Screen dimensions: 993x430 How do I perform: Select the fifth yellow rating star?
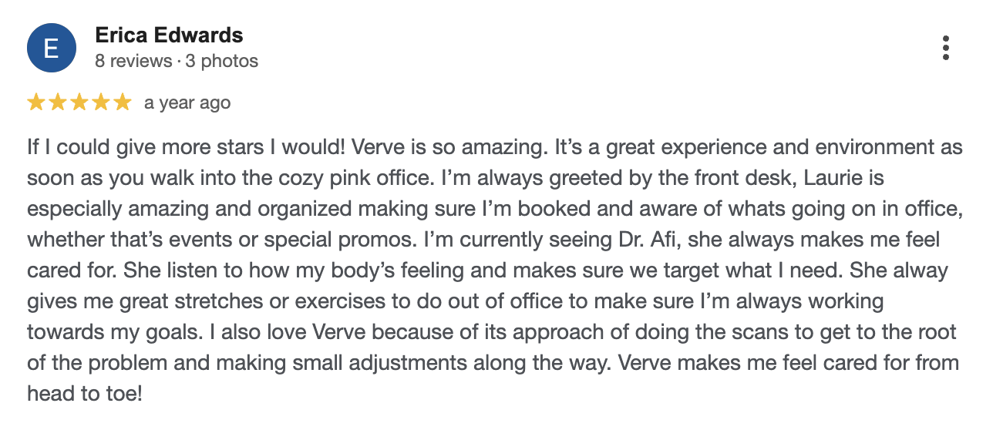click(123, 102)
